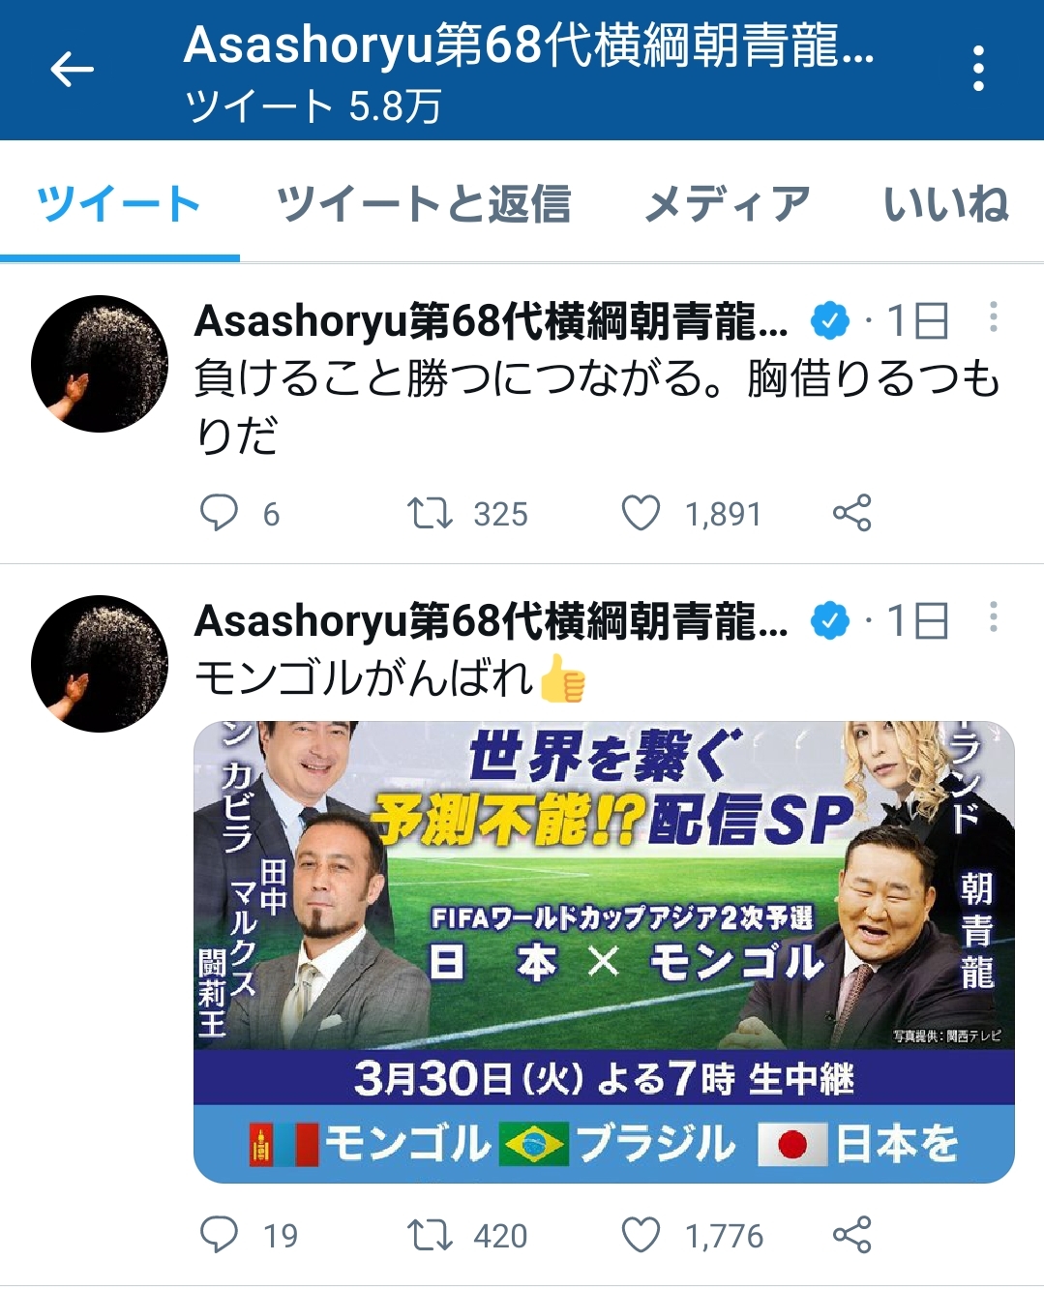
Task: Tap the back arrow in header
Action: click(x=72, y=70)
